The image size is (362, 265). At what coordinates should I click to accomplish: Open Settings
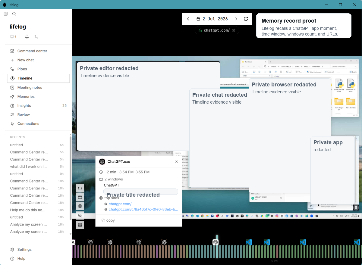tap(38, 249)
